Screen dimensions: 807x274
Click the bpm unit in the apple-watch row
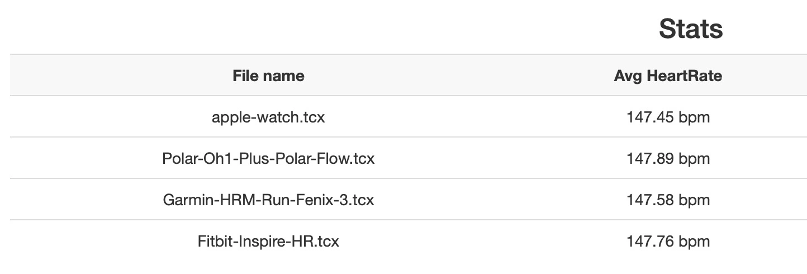[695, 118]
